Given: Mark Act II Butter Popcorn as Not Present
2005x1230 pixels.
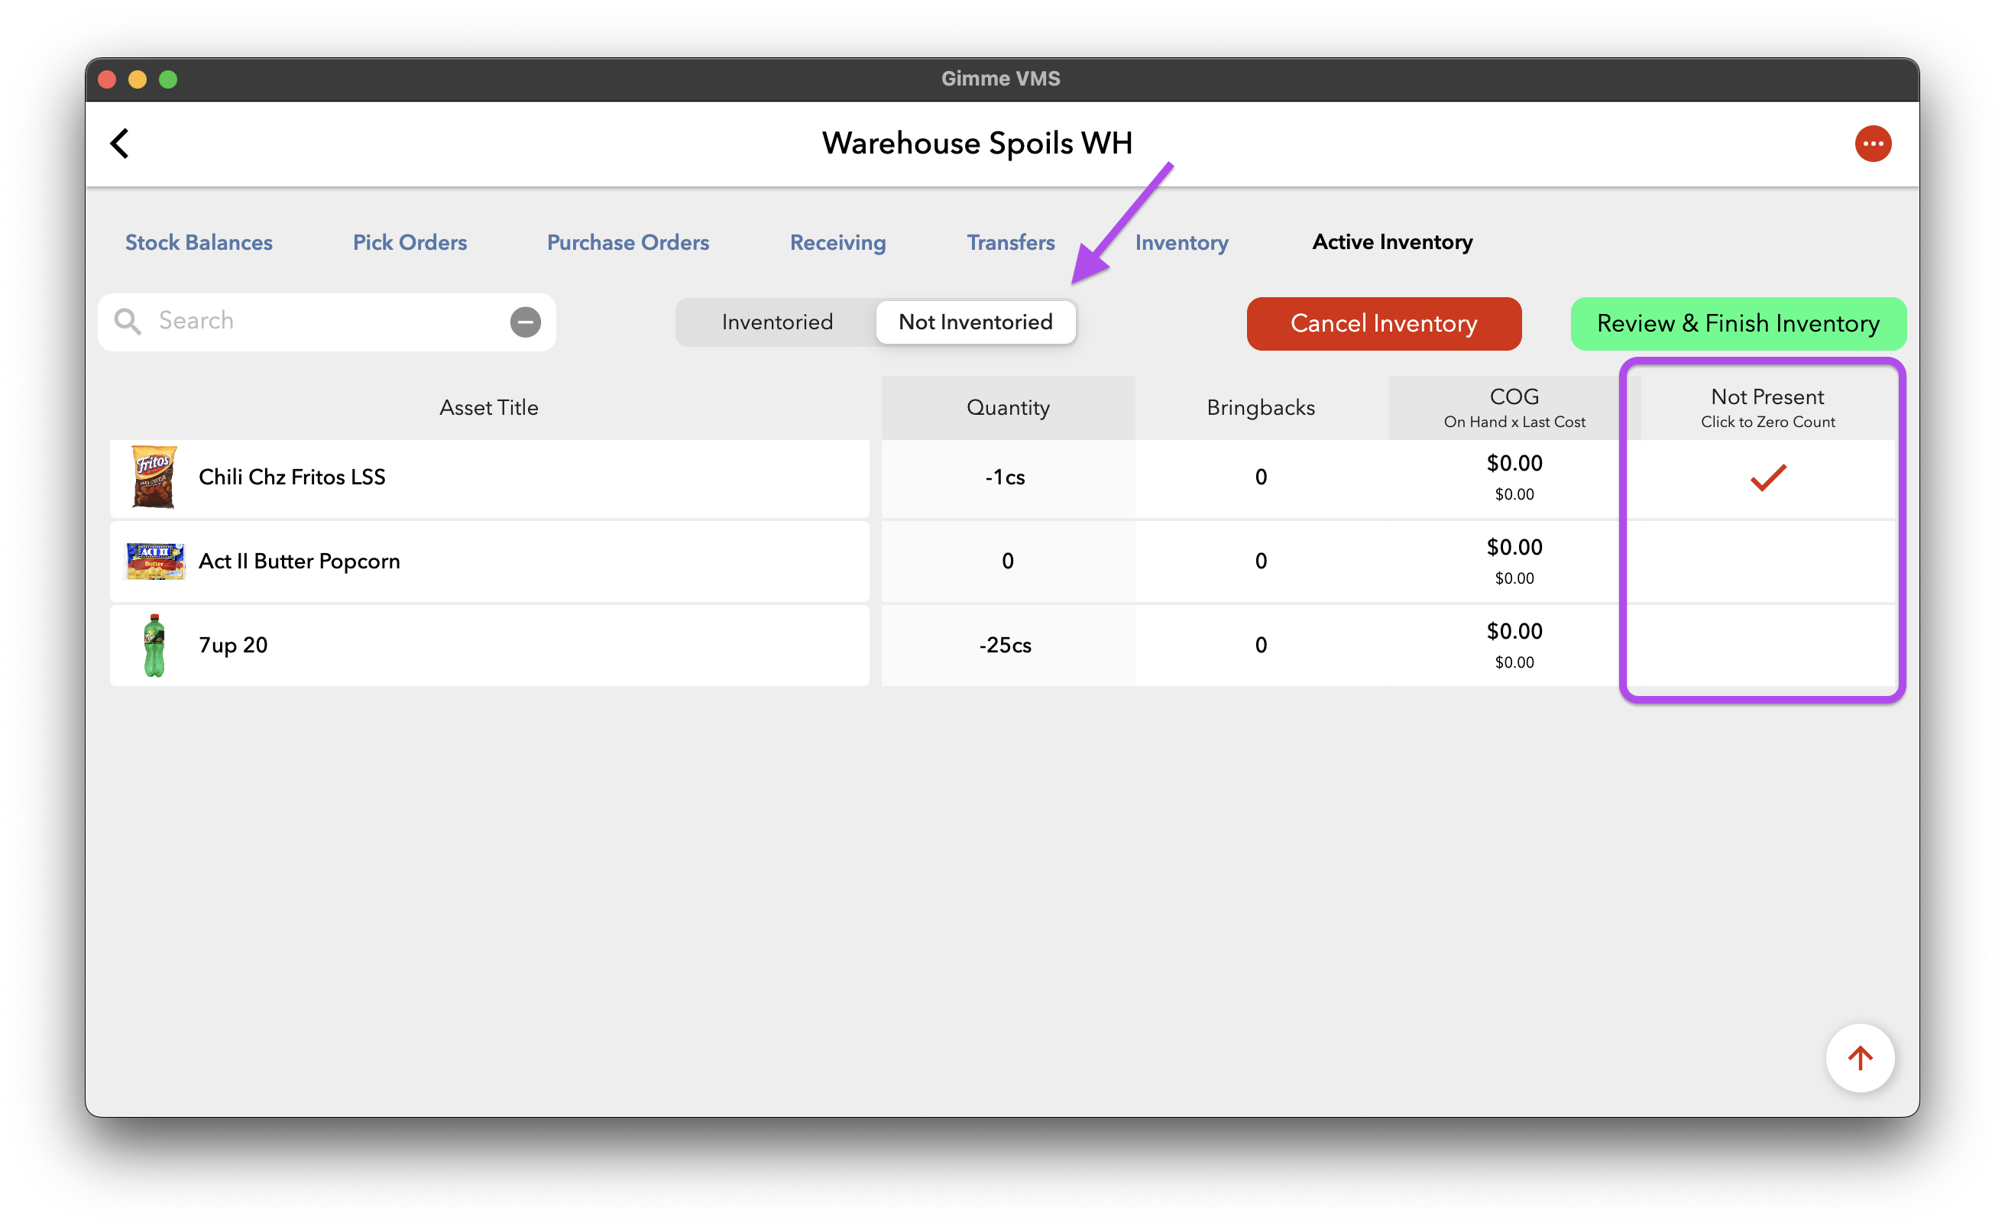Looking at the screenshot, I should point(1767,562).
